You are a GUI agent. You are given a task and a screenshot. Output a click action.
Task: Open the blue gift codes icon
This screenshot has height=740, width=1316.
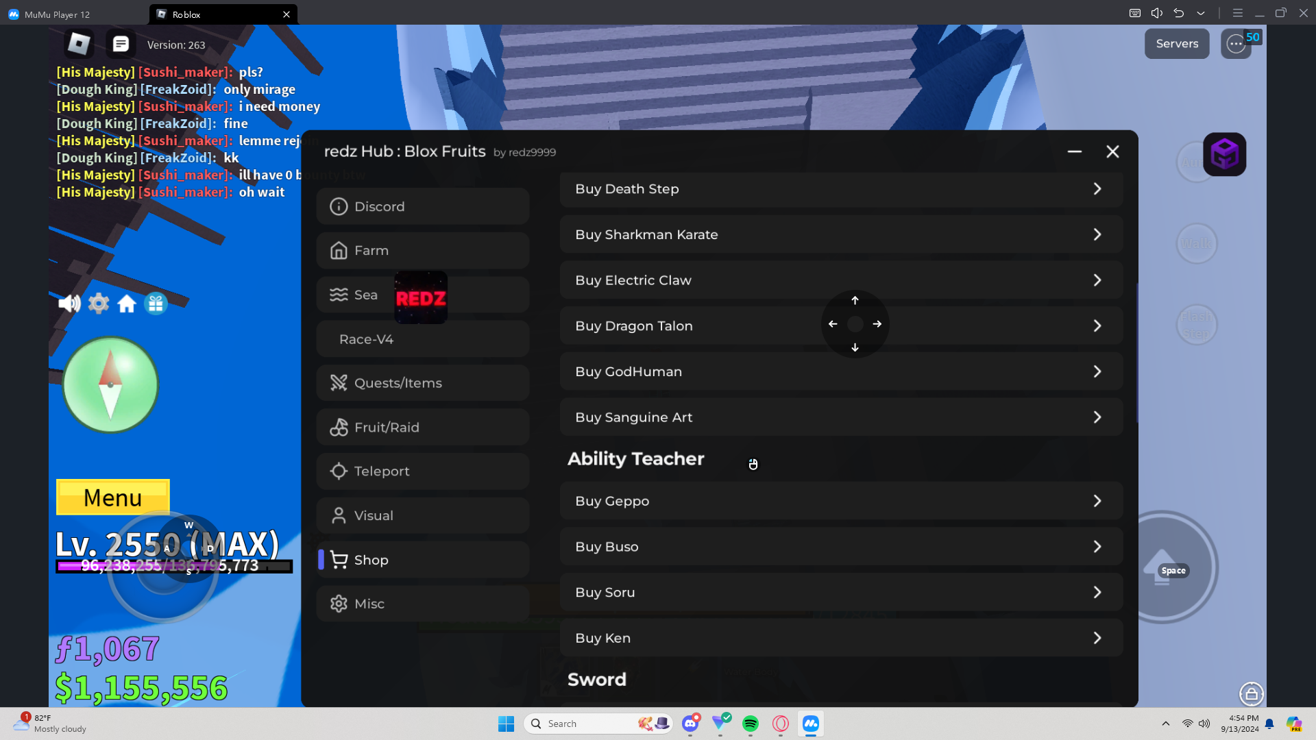tap(156, 304)
